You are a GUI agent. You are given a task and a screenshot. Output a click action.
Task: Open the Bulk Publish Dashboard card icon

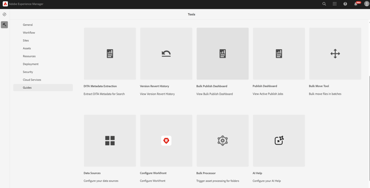point(222,54)
